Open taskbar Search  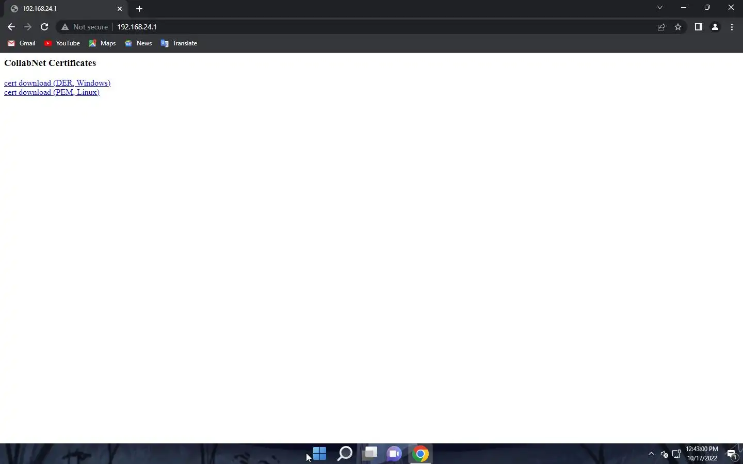point(345,454)
